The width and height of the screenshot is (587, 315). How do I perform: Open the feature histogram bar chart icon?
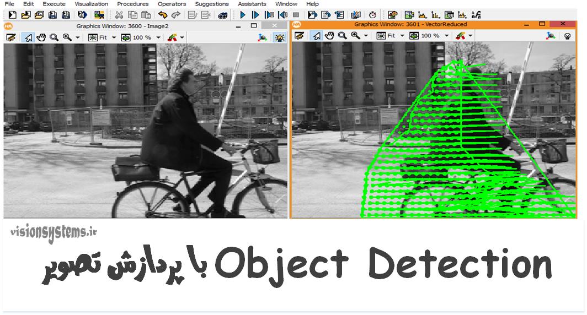[435, 15]
